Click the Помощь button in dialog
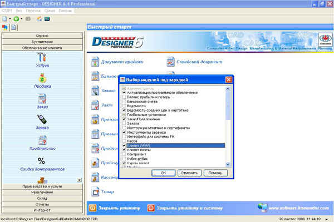This screenshot has height=222, width=334. tap(215, 173)
